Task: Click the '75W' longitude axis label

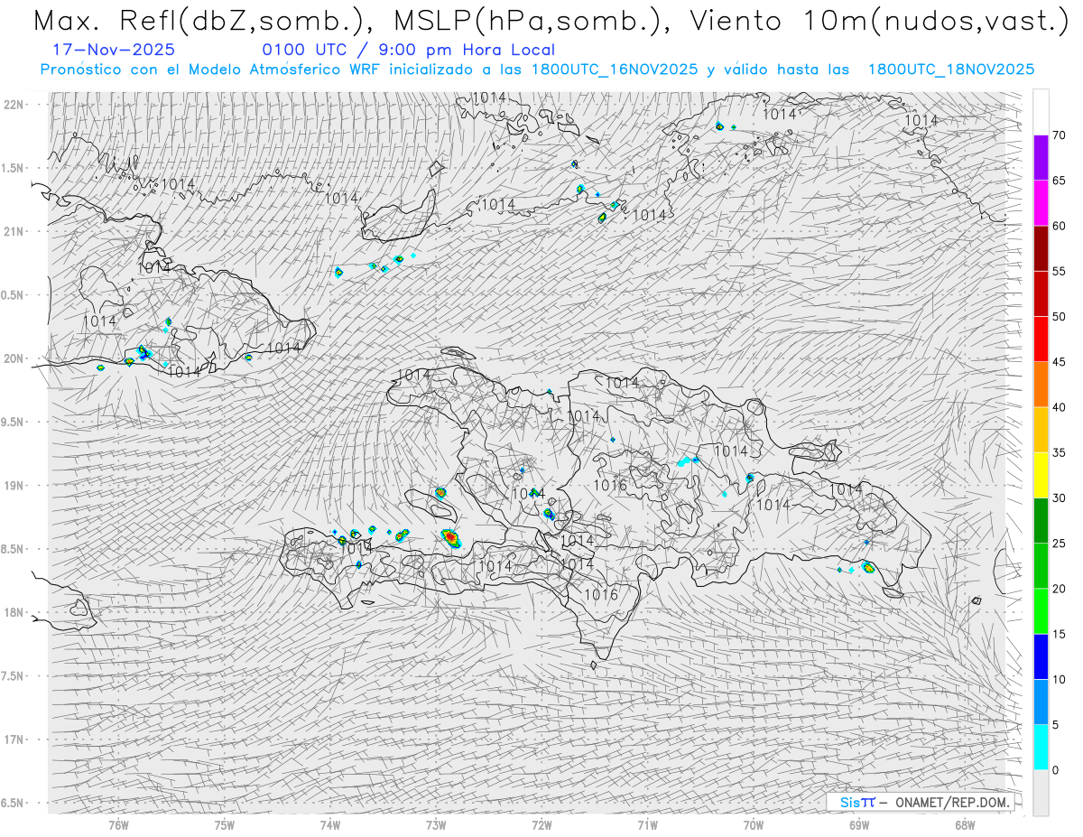Action: pos(225,823)
